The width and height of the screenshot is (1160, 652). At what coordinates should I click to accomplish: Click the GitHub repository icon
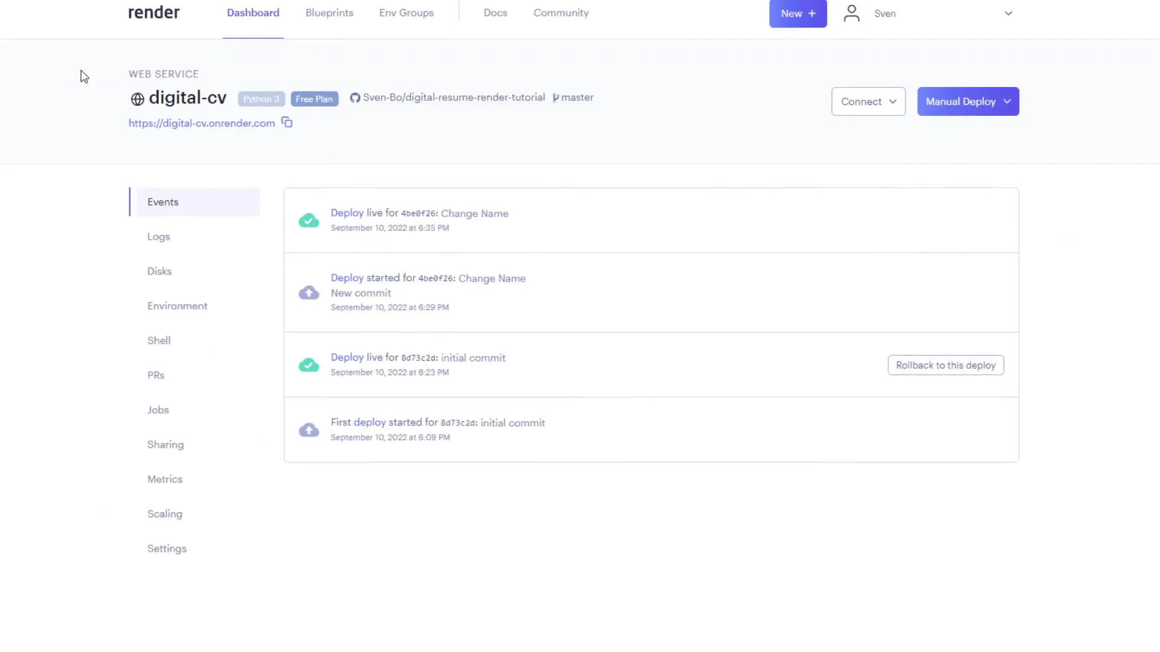(x=355, y=97)
